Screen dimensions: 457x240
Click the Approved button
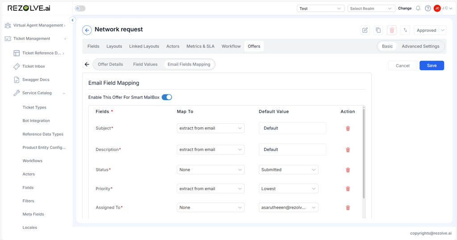426,30
